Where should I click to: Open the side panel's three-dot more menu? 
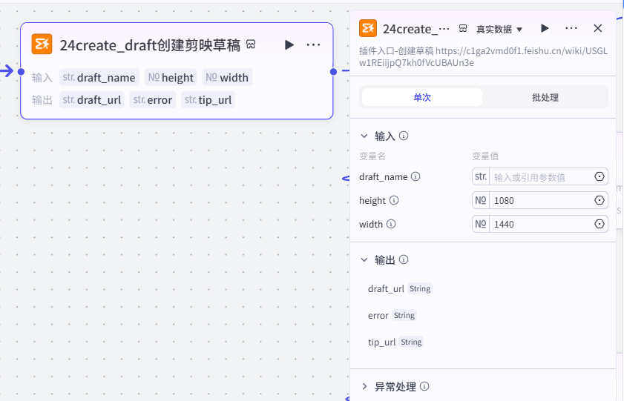pos(571,28)
